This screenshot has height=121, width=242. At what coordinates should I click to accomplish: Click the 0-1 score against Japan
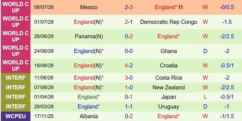[x=129, y=97]
